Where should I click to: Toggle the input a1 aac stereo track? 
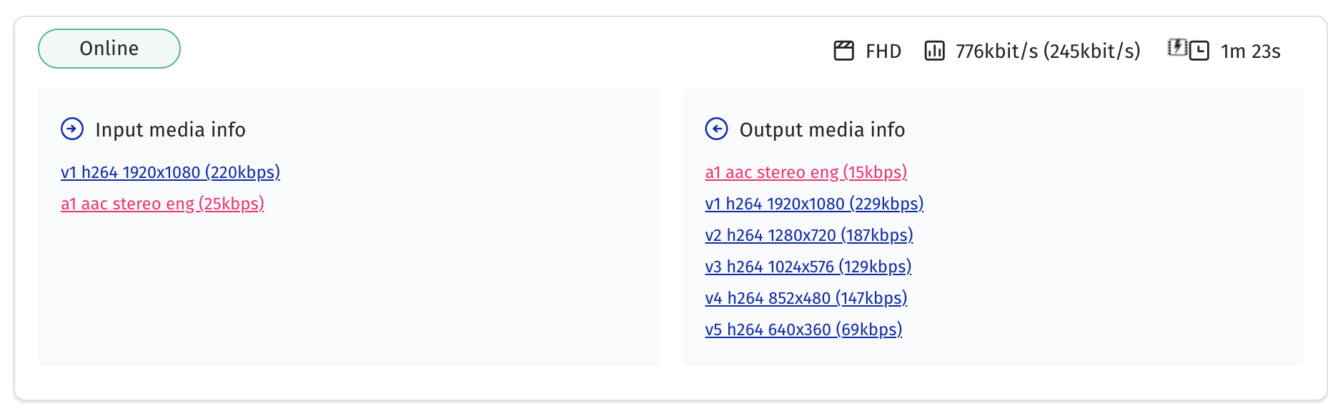point(162,203)
